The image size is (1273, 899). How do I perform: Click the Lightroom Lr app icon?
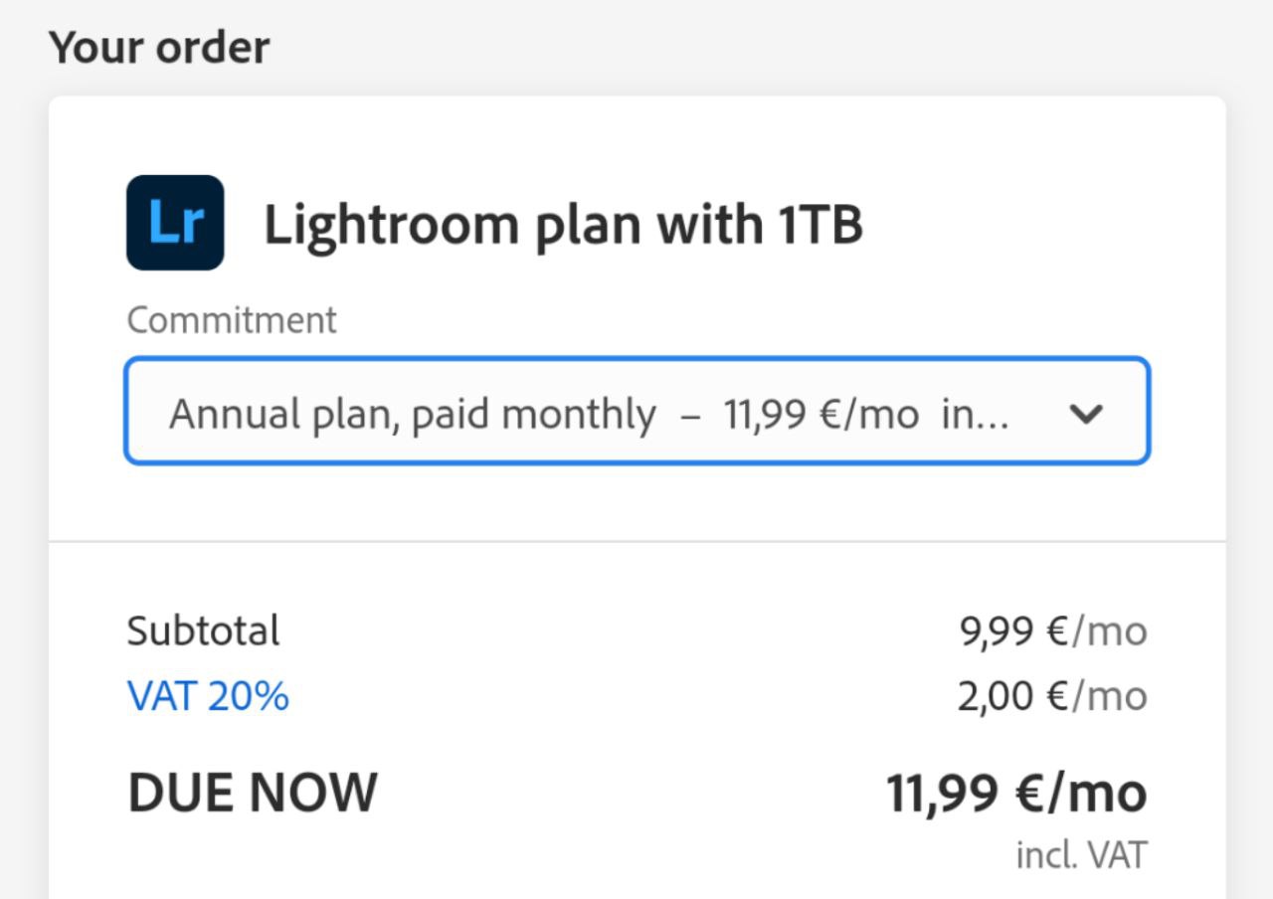(175, 223)
